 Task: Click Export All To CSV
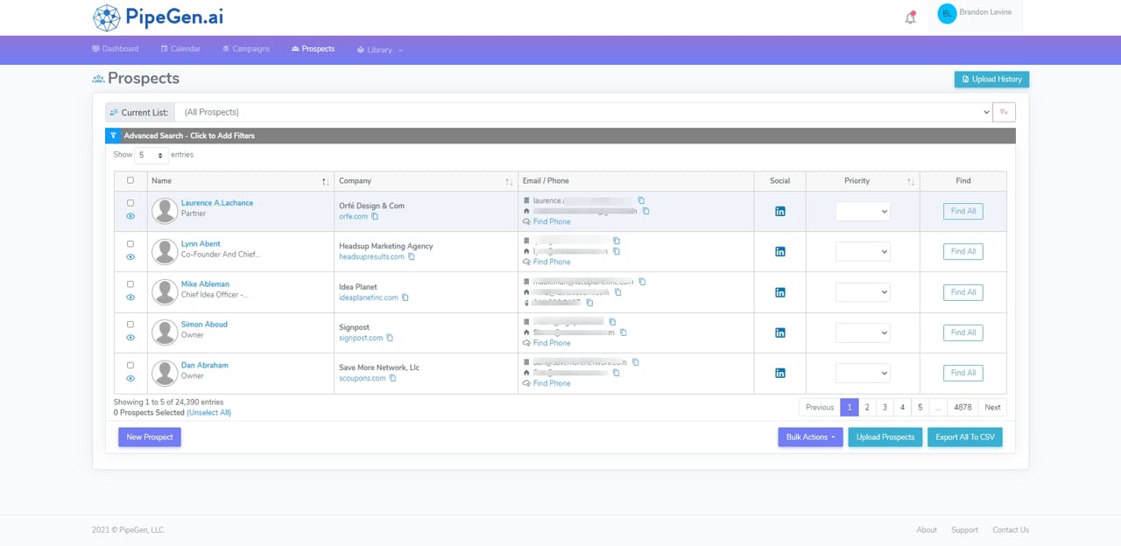pos(965,437)
